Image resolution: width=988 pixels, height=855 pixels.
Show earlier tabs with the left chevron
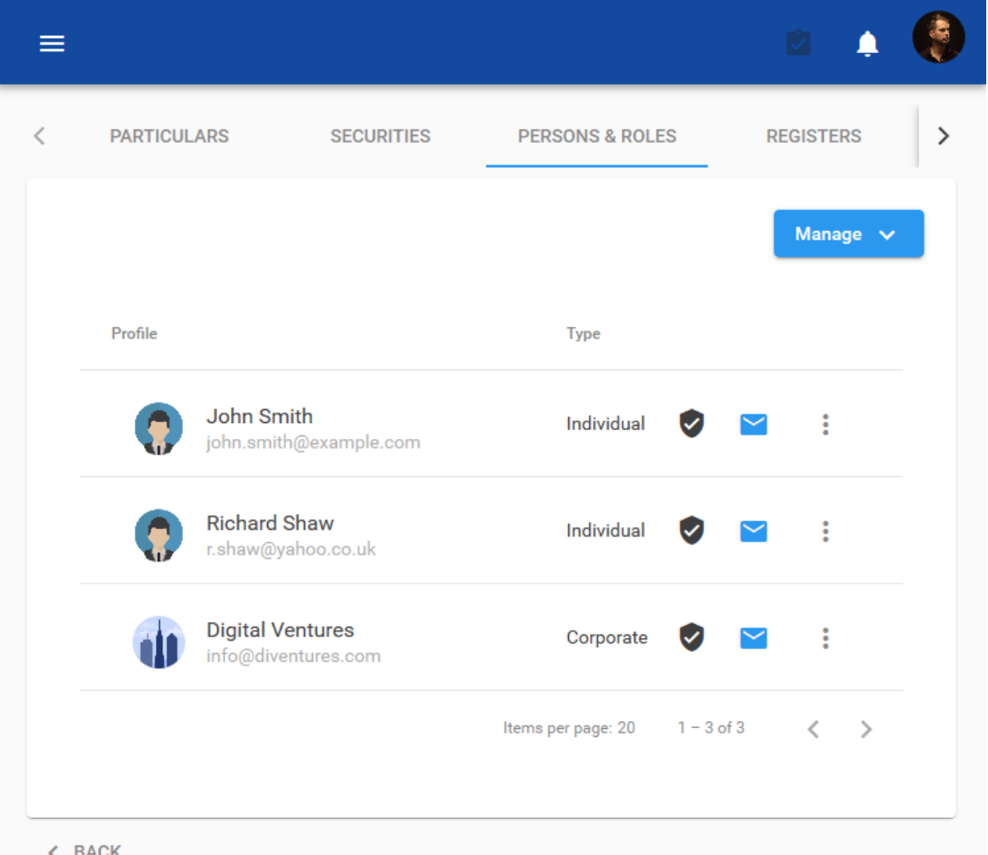click(40, 136)
